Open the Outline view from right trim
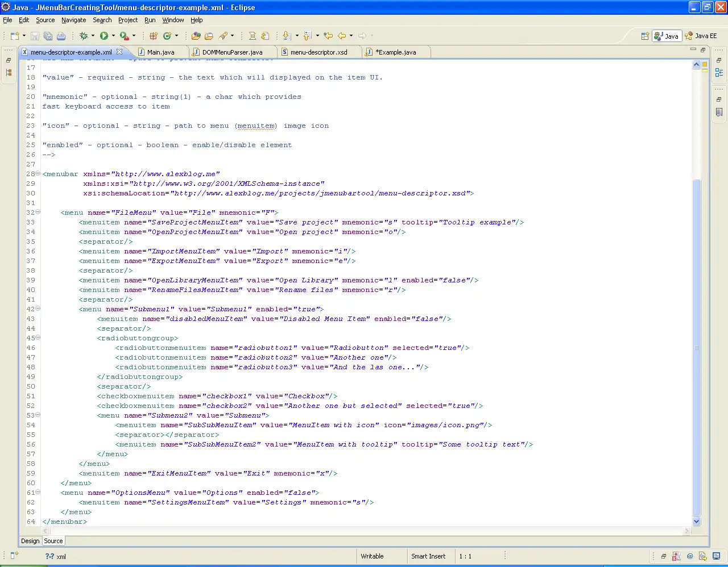Screen dimensions: 728x567 (719, 72)
